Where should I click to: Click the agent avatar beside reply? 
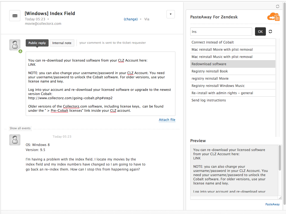pyautogui.click(x=15, y=45)
